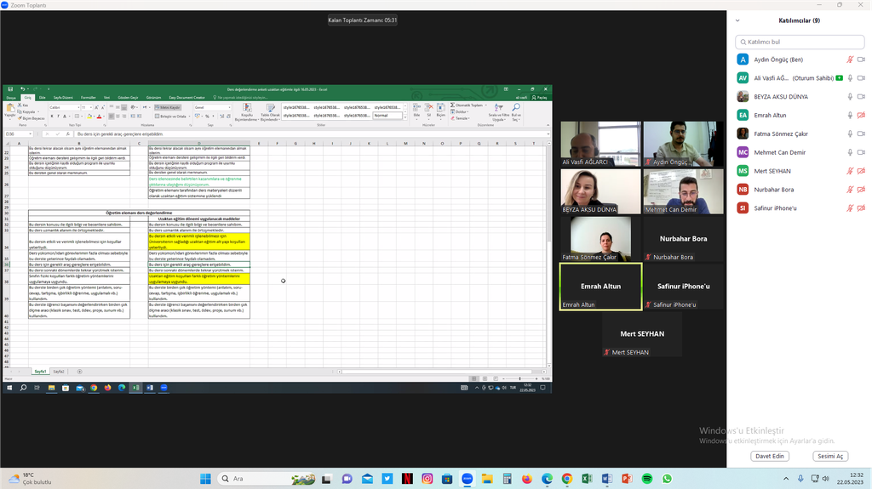Select the Sayfa2 sheet tab
Screen dimensions: 872x489
coord(59,372)
